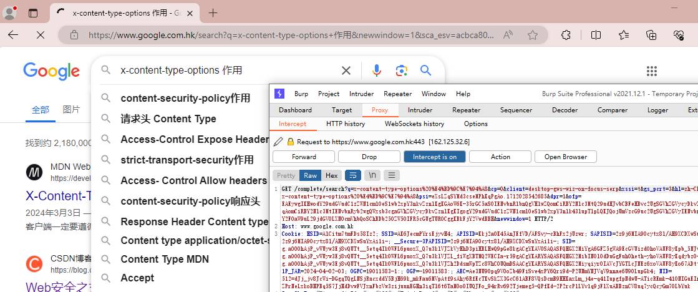This screenshot has width=698, height=292.
Task: Open Browser essentials heart icon
Action: coord(679,35)
